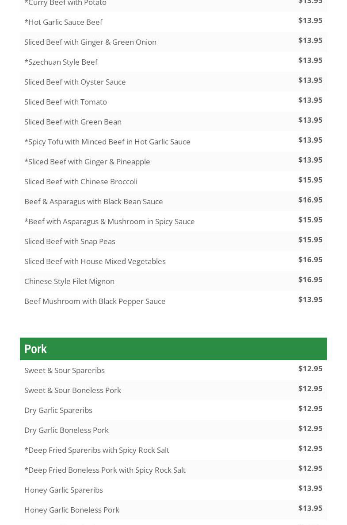Viewport: 347px width, 525px height.
Task: Click Chinese Style Filet Mignon
Action: 69,281
